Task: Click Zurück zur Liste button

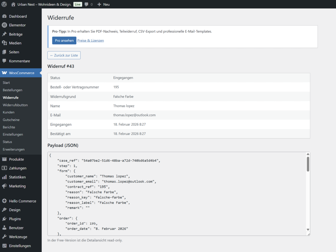Action: coord(64,55)
